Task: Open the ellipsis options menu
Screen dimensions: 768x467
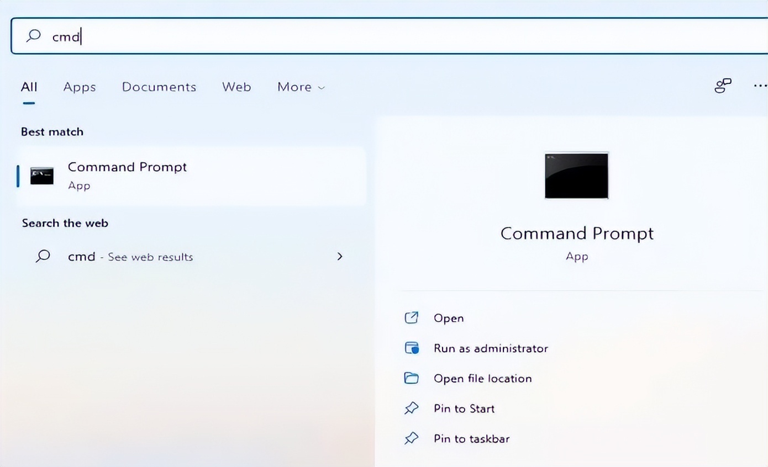Action: pos(760,86)
